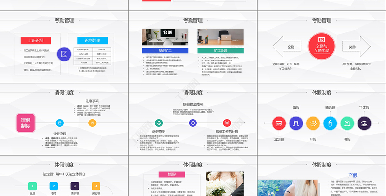Screen dimensions: 386x196
Task: Click the red yen coin icon for 病假工资
Action: click(226, 123)
